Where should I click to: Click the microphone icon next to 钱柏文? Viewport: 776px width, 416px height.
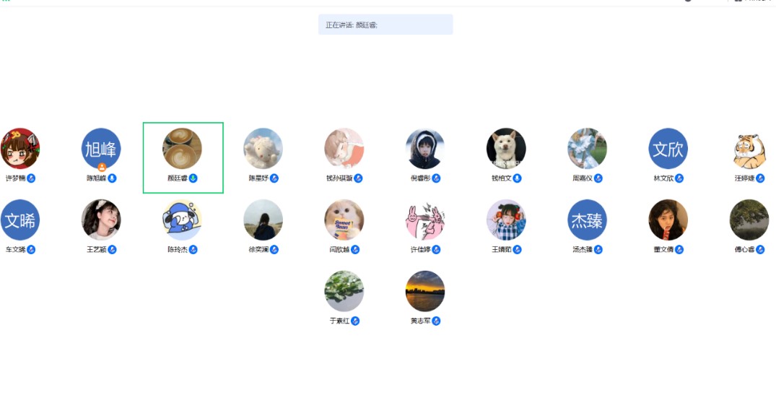click(x=517, y=178)
